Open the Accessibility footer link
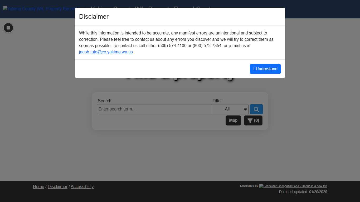The width and height of the screenshot is (360, 202). pyautogui.click(x=82, y=186)
